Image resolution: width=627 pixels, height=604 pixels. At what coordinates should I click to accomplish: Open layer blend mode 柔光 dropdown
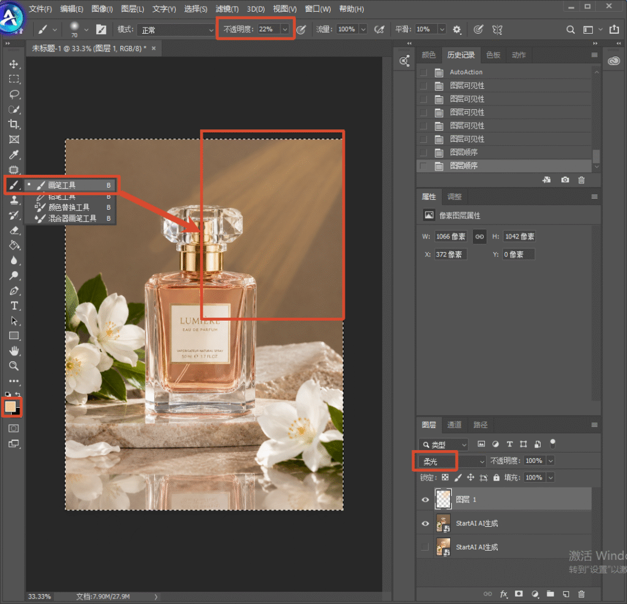(452, 461)
